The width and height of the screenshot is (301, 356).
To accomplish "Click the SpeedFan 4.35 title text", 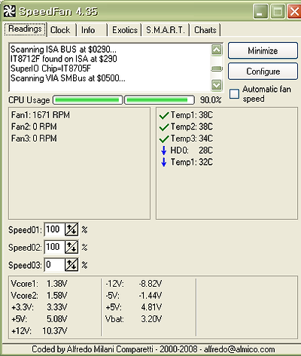I will coord(59,12).
